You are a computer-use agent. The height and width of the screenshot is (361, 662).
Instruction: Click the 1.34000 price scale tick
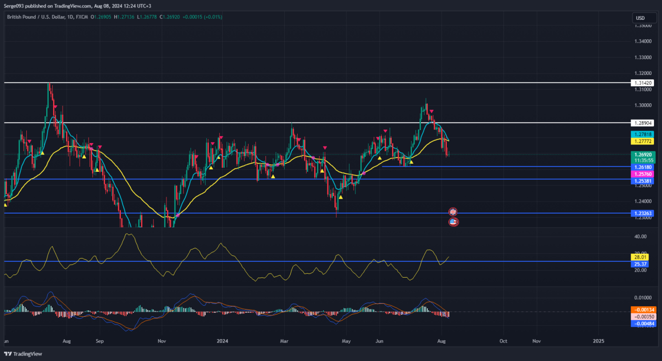(642, 41)
